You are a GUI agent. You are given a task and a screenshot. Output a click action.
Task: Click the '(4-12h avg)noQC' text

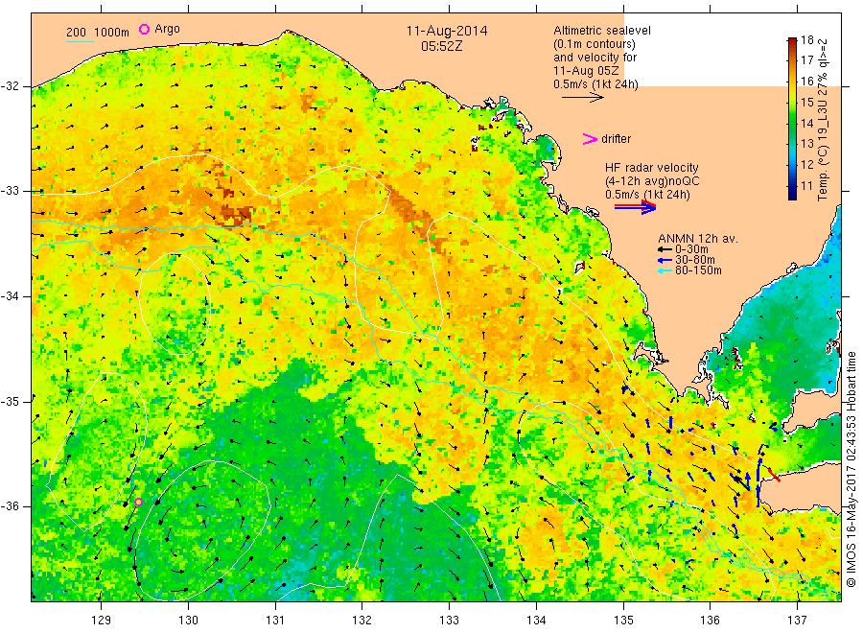pos(652,181)
